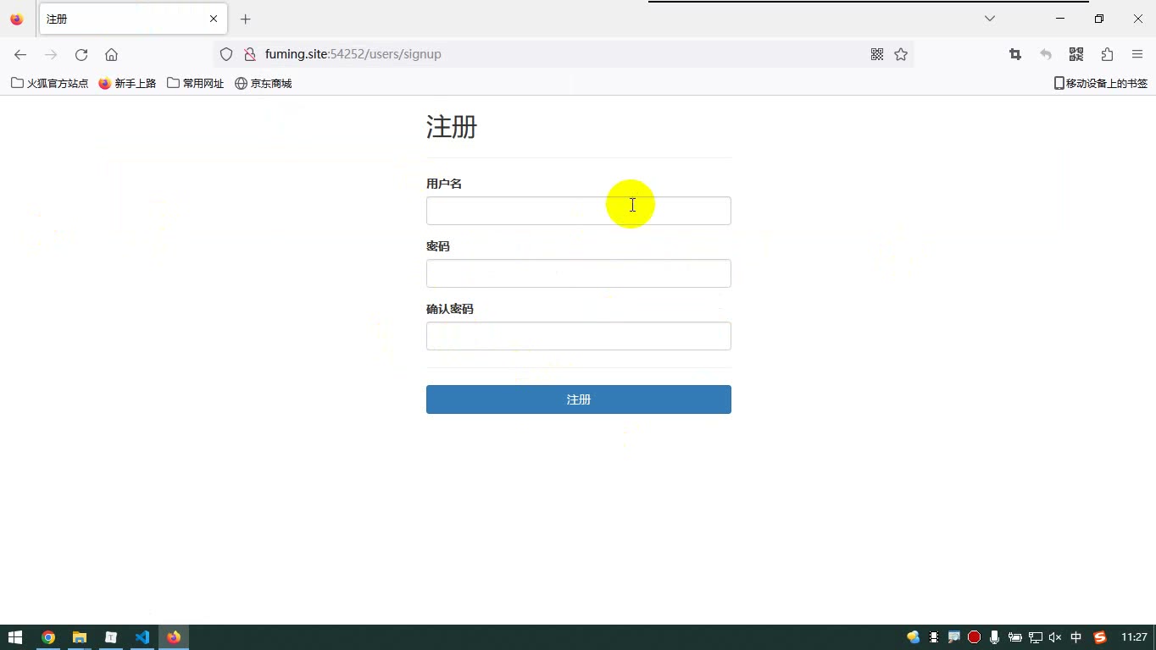Go back to the previous page
The image size is (1156, 650).
pyautogui.click(x=20, y=54)
